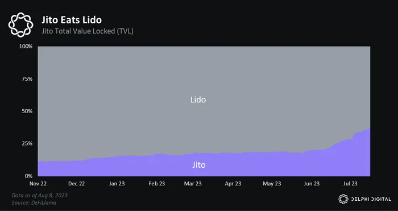The height and width of the screenshot is (211, 398).
Task: Click the 0% y-axis label
Action: pos(28,176)
